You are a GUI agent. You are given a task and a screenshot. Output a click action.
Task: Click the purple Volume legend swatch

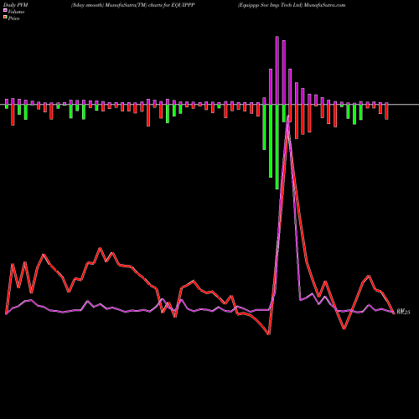[x=5, y=10]
